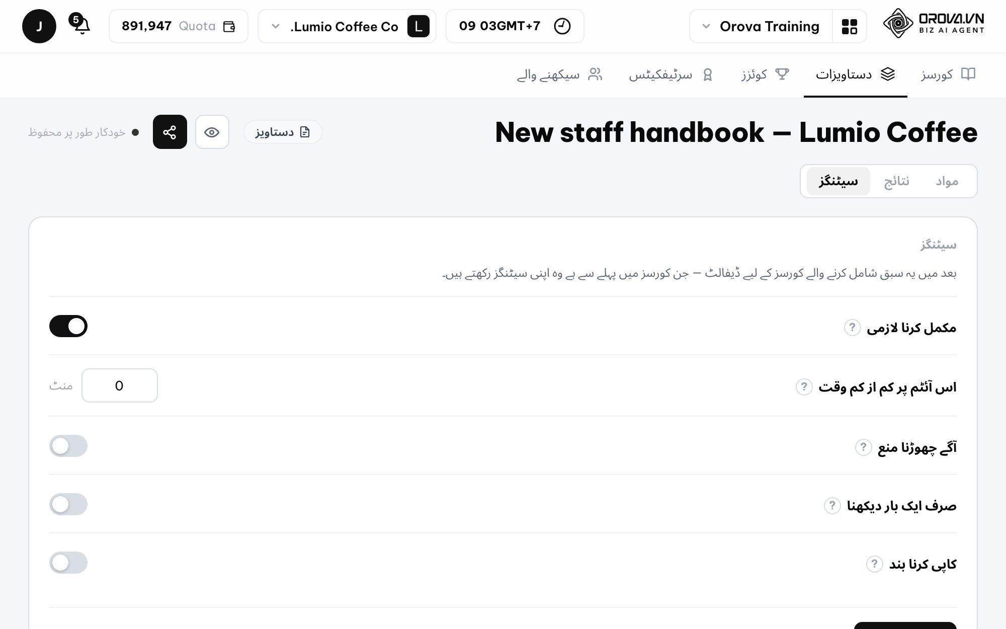1006x629 pixels.
Task: Click the clock timezone icon
Action: tap(562, 26)
